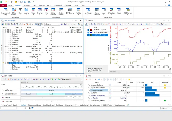Click the Name column header in Trace
The height and width of the screenshot is (121, 172).
29,27
